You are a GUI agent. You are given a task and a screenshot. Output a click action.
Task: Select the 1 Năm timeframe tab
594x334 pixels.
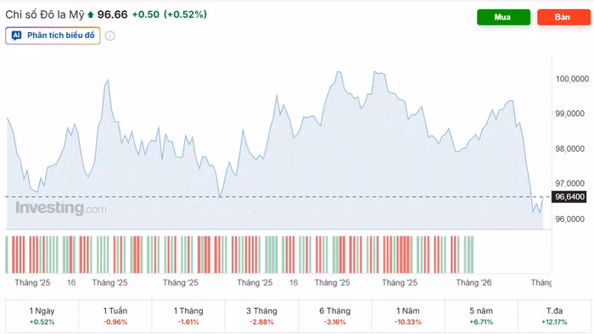[408, 316]
